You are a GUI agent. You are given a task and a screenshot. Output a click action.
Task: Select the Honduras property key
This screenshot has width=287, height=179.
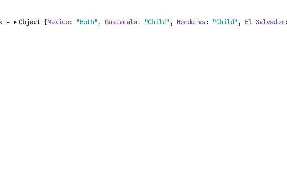(191, 22)
